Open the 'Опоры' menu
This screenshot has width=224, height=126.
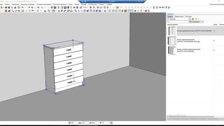(77, 4)
